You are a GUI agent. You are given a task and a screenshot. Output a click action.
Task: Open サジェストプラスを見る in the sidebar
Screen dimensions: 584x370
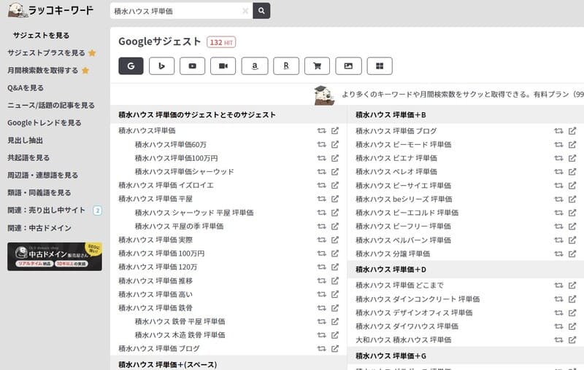(x=46, y=52)
